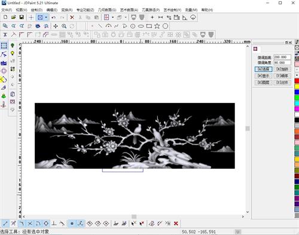Toggle the highlighted dot snap option
Image resolution: width=299 pixels, height=235 pixels.
(72, 224)
